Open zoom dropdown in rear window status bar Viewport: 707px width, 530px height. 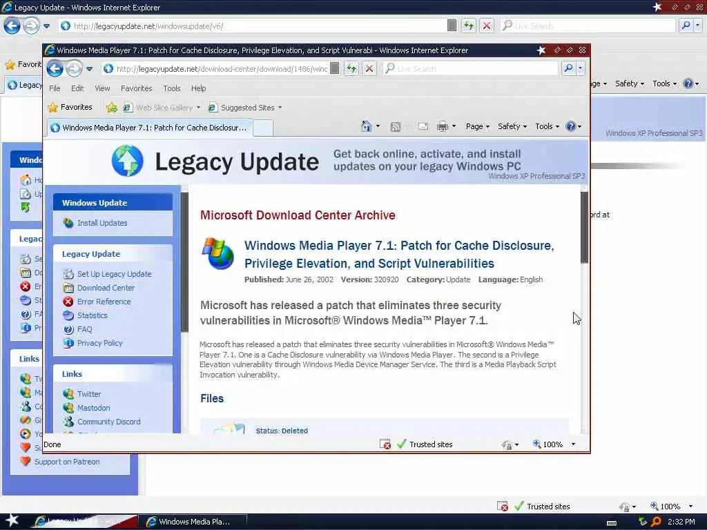(x=690, y=507)
